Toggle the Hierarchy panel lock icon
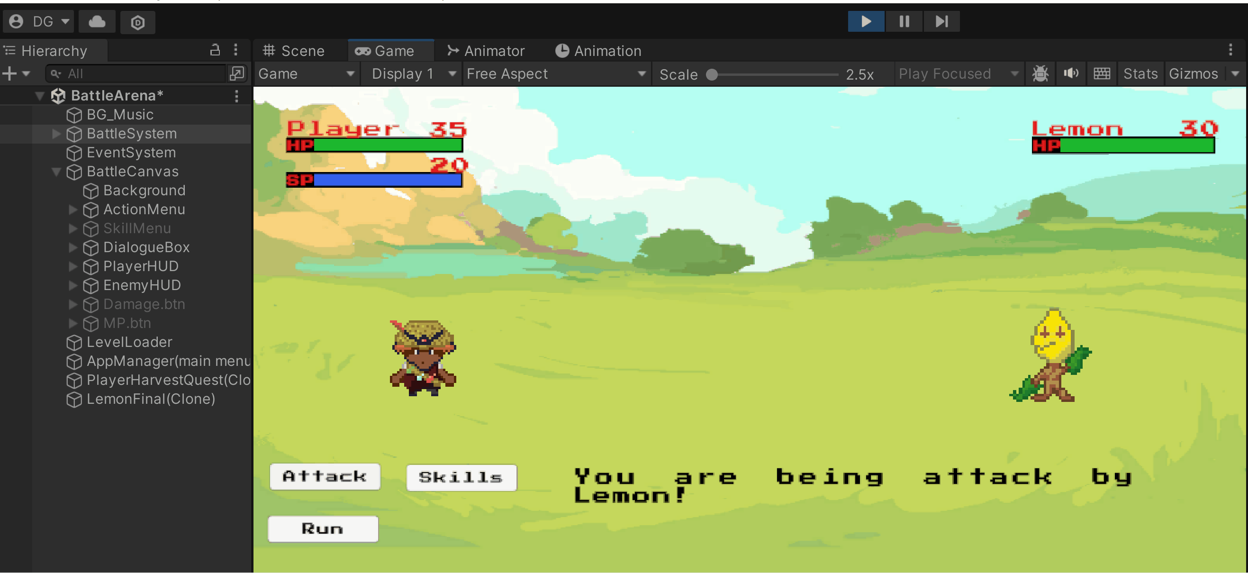The image size is (1248, 573). [x=215, y=50]
